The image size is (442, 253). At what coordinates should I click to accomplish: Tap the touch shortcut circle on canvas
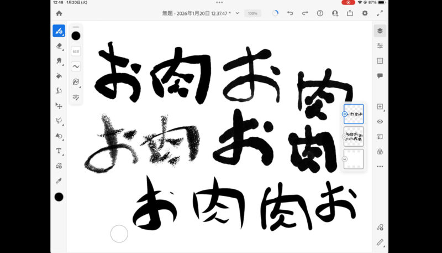pyautogui.click(x=119, y=234)
